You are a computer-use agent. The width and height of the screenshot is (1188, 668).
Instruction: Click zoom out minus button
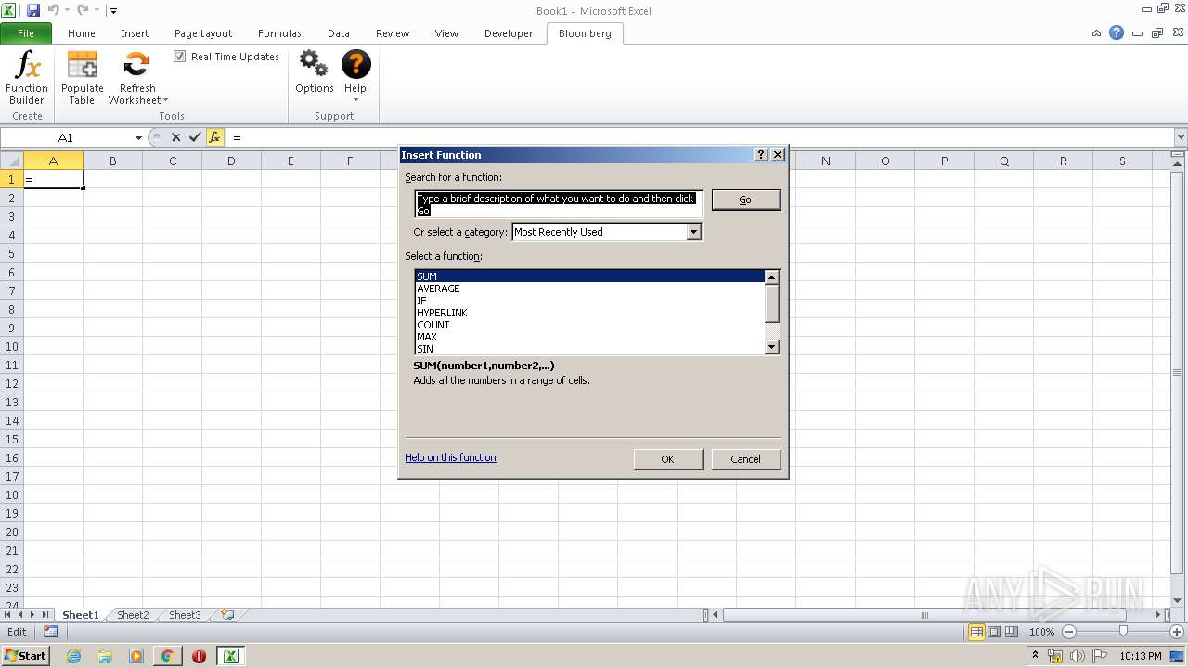[1068, 632]
